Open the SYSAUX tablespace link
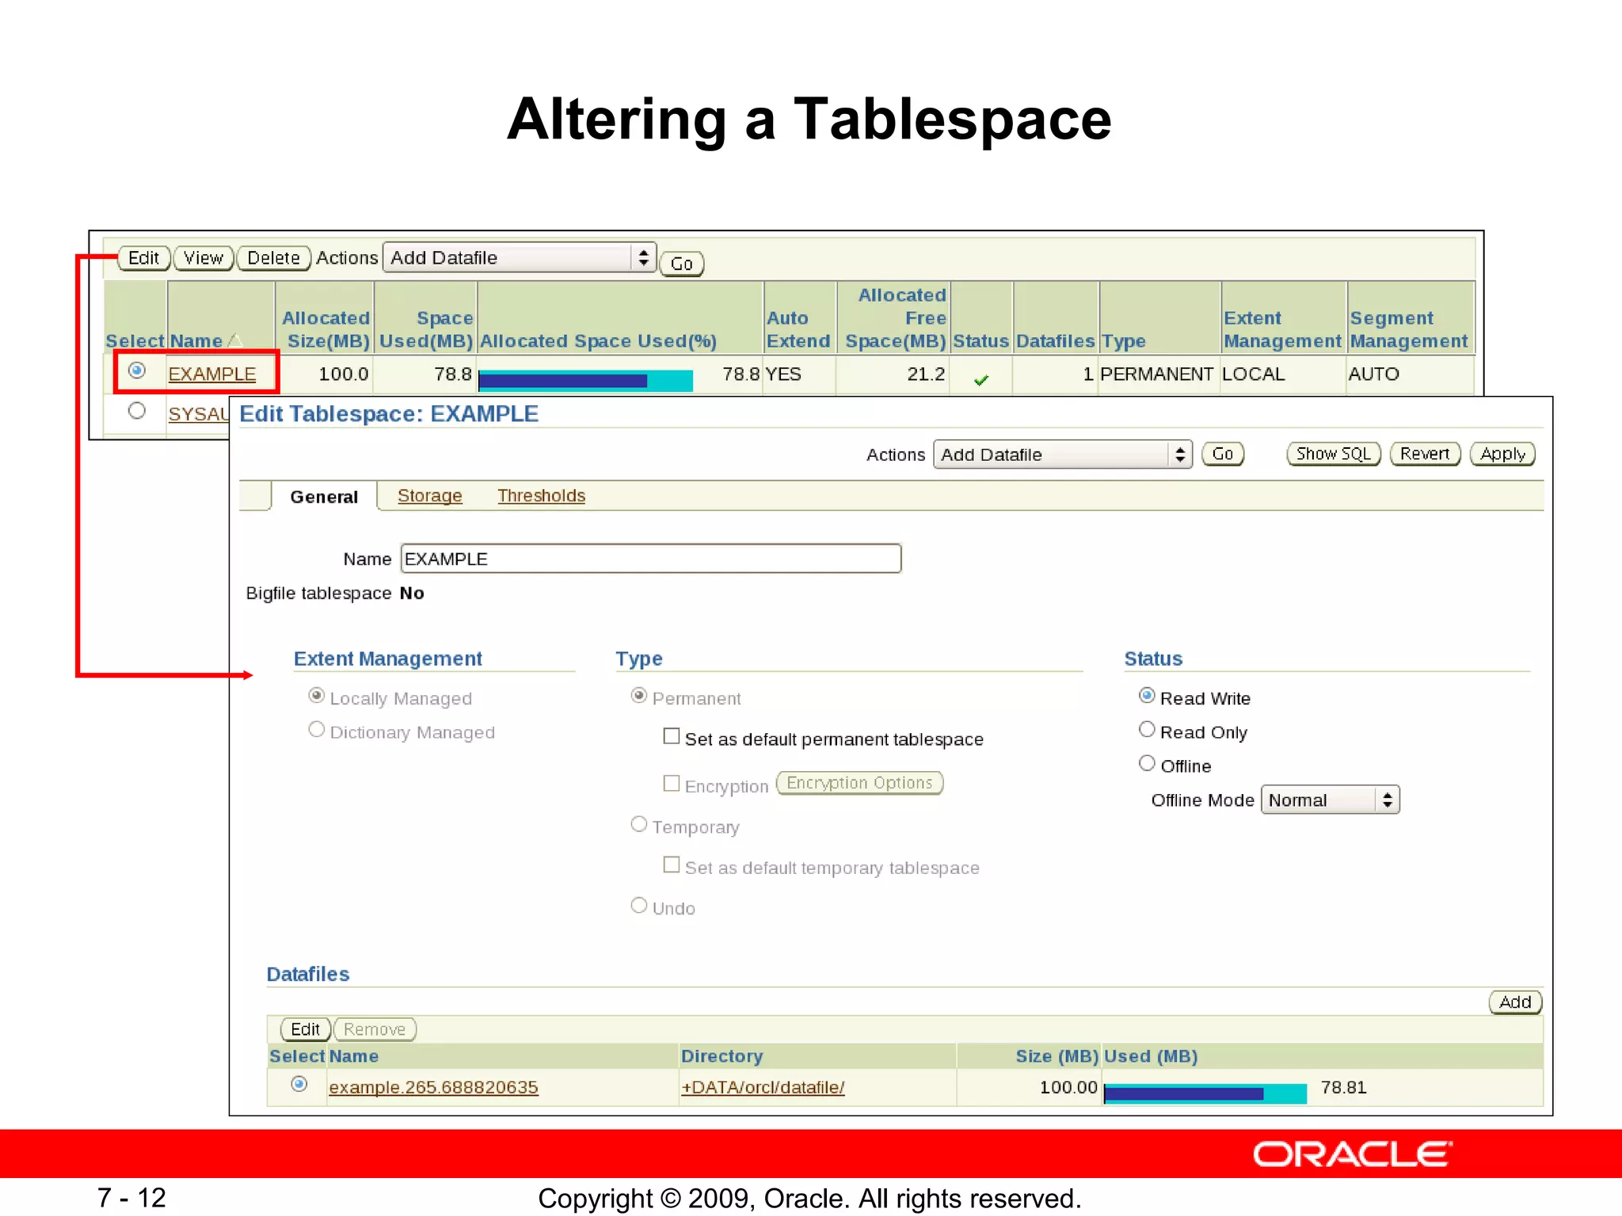 click(199, 414)
